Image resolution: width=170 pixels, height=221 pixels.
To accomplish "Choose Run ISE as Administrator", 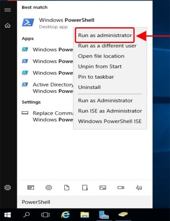I will tap(110, 111).
